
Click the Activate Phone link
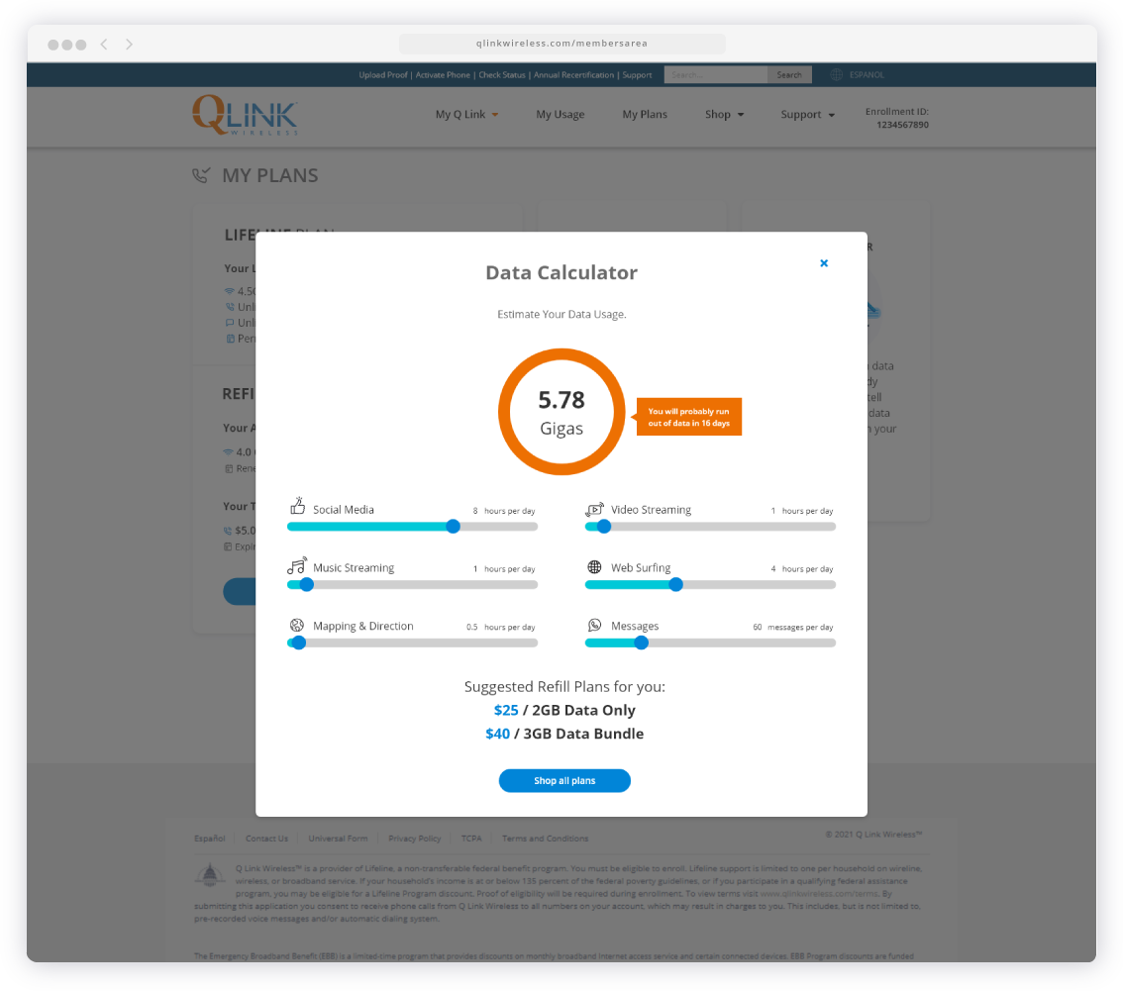click(x=443, y=74)
